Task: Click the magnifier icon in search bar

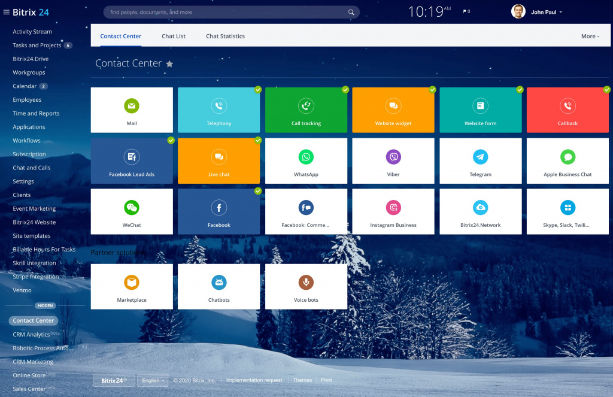Action: tap(351, 12)
